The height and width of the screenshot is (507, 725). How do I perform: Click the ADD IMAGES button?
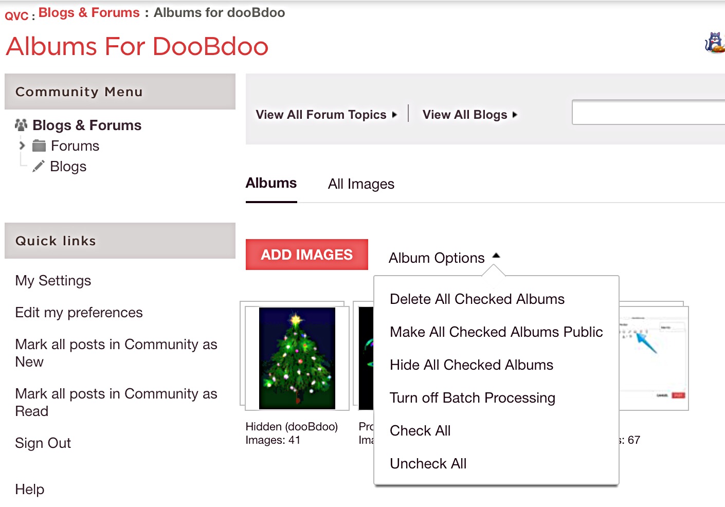pyautogui.click(x=306, y=255)
